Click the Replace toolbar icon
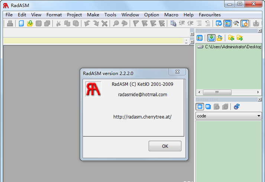The height and width of the screenshot is (182, 265). tap(125, 23)
